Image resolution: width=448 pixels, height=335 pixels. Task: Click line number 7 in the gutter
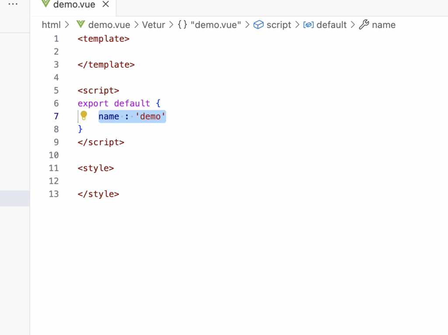(x=56, y=116)
